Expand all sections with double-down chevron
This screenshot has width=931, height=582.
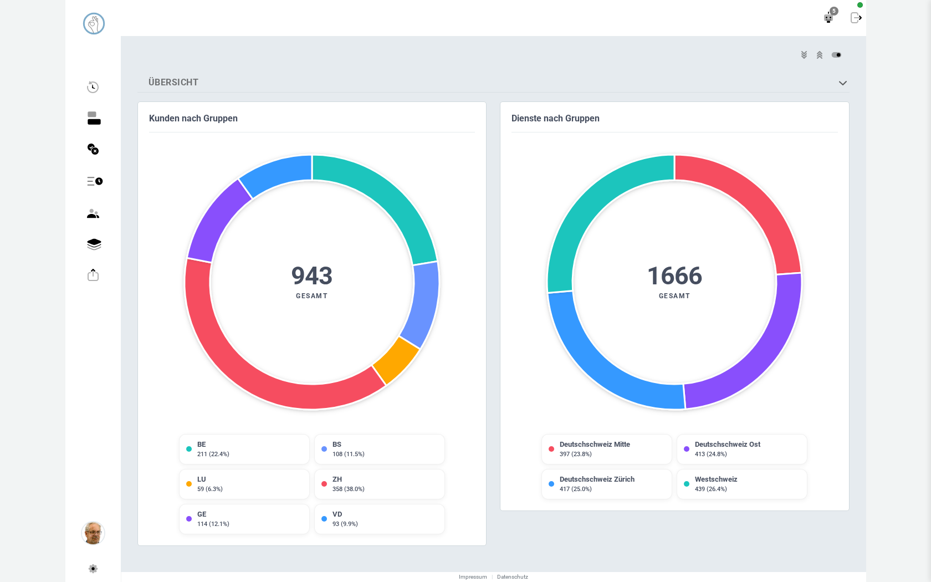(x=804, y=55)
